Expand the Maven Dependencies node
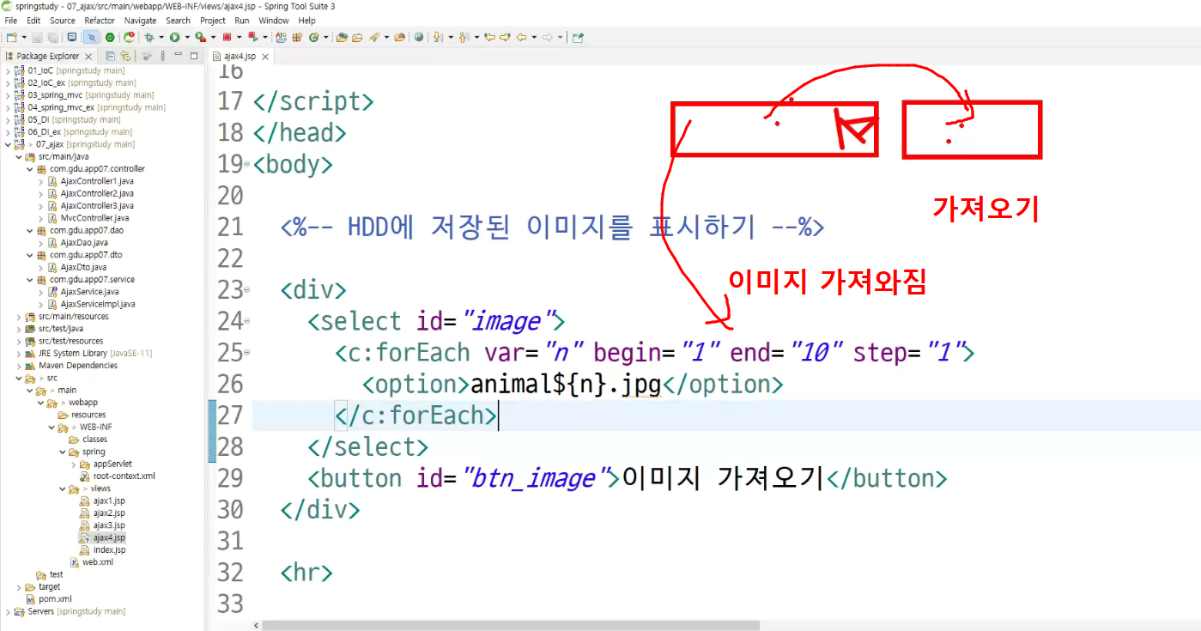The image size is (1201, 631). 19,366
